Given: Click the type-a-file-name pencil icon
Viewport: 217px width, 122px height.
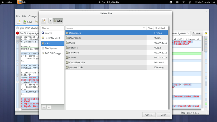Looking at the screenshot, I should pyautogui.click(x=44, y=21).
